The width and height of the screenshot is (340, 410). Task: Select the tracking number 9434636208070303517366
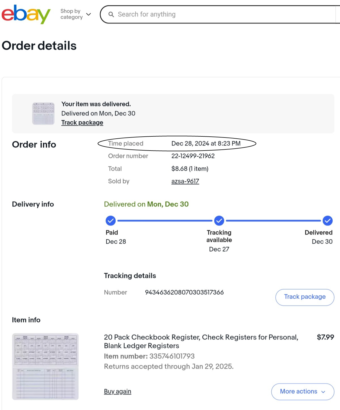(x=184, y=292)
